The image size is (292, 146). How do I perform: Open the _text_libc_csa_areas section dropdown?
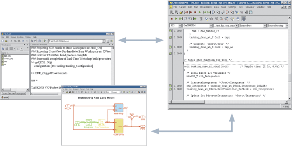click(237, 26)
